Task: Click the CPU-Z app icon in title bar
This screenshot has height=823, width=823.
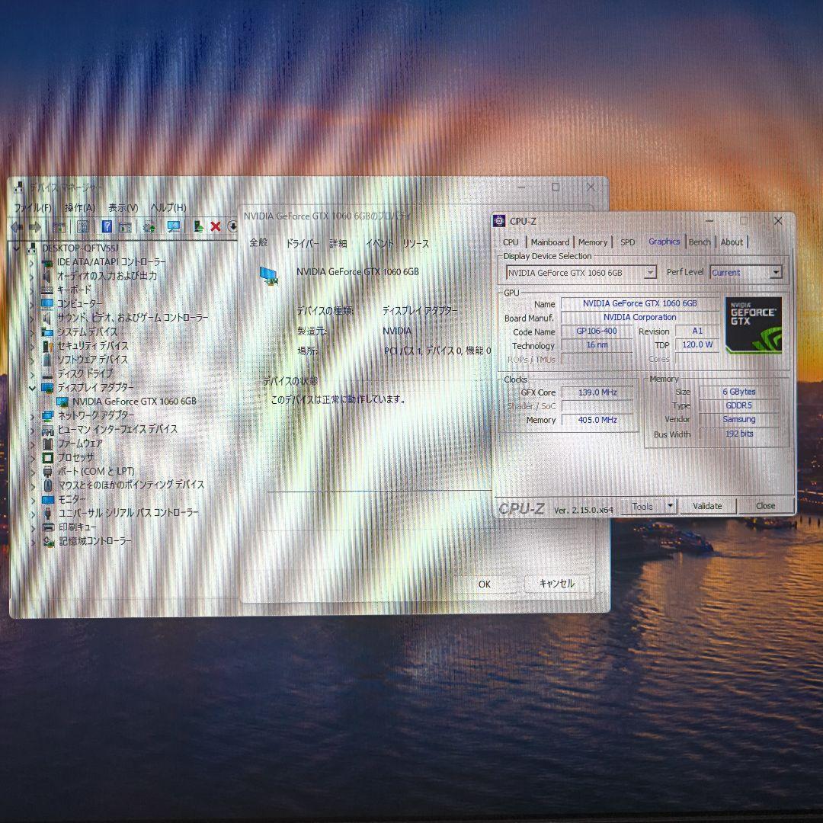Action: [x=499, y=221]
